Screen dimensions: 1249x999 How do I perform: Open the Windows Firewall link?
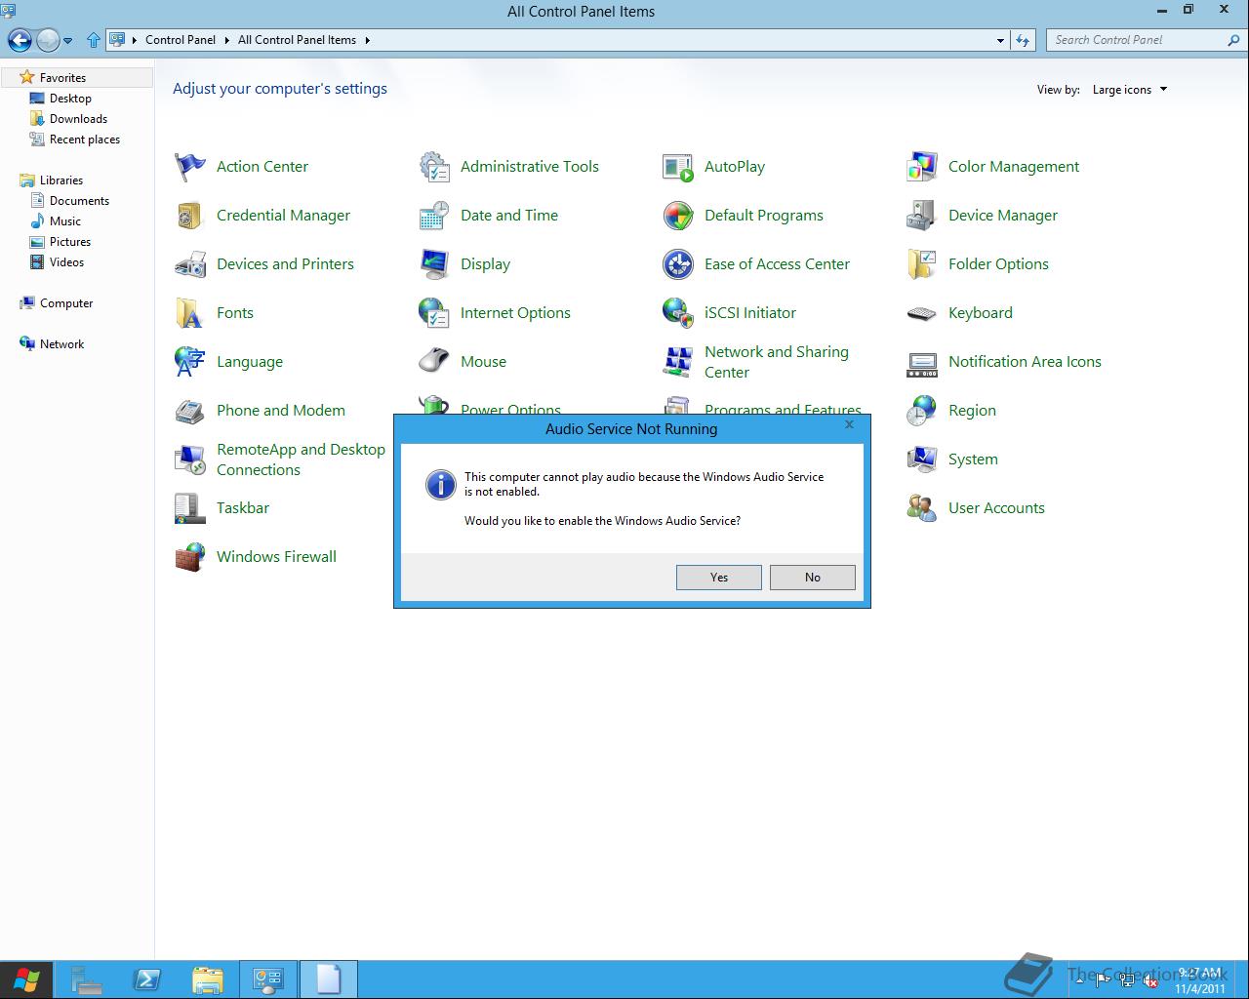point(276,557)
